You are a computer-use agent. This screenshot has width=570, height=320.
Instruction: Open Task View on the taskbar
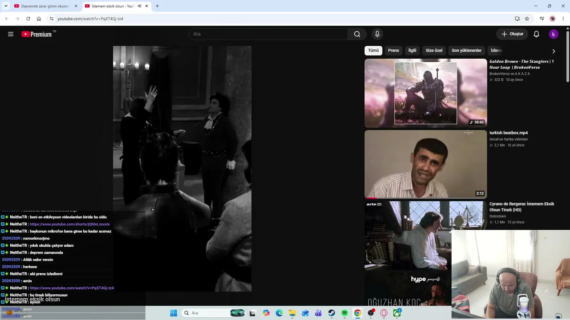(253, 313)
